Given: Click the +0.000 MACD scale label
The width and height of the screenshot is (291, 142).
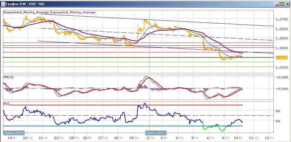Looking at the screenshot, I should [282, 89].
